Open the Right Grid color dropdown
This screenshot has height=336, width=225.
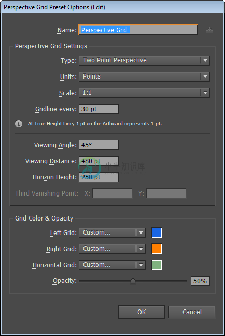(x=112, y=249)
